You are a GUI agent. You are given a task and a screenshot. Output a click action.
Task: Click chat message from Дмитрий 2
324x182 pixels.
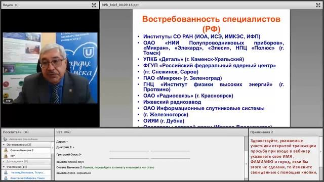click(65, 147)
